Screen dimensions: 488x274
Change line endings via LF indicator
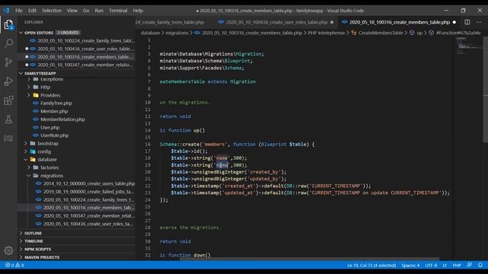[x=445, y=266]
